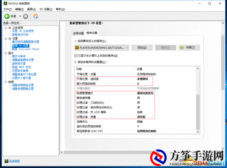Image resolution: width=227 pixels, height=168 pixels.
Task: Open 更改分辨率 task
Action: pos(19,56)
